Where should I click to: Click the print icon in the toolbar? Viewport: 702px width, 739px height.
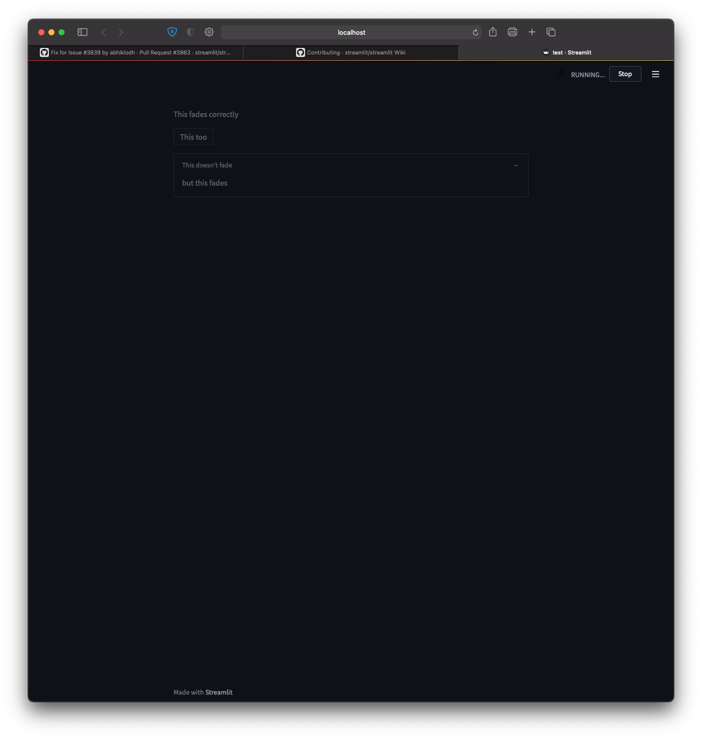coord(512,32)
